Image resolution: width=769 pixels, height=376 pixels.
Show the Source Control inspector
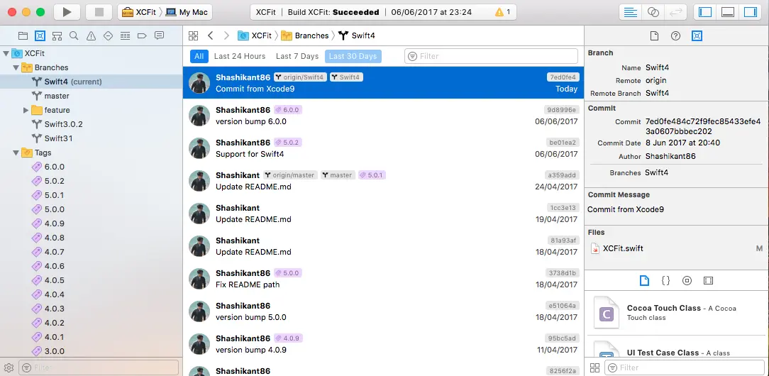(697, 35)
